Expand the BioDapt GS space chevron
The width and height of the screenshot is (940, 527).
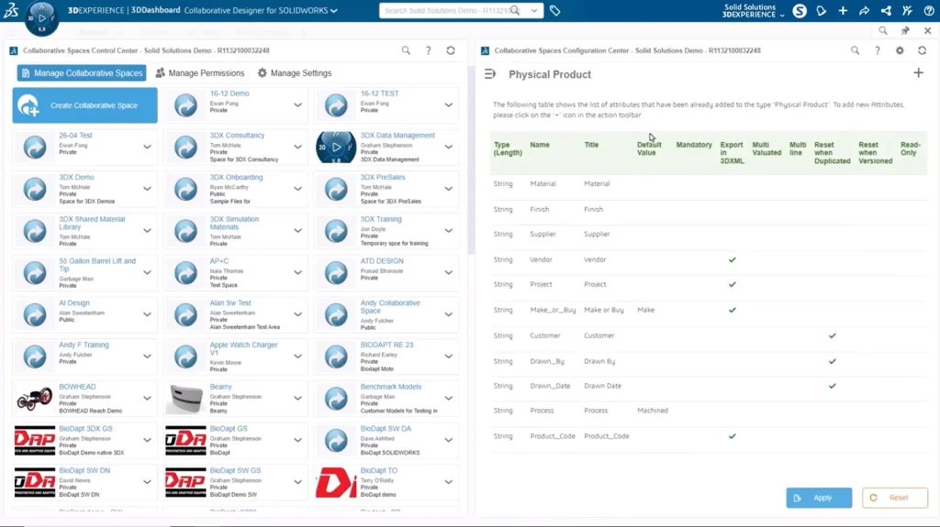[x=298, y=440]
